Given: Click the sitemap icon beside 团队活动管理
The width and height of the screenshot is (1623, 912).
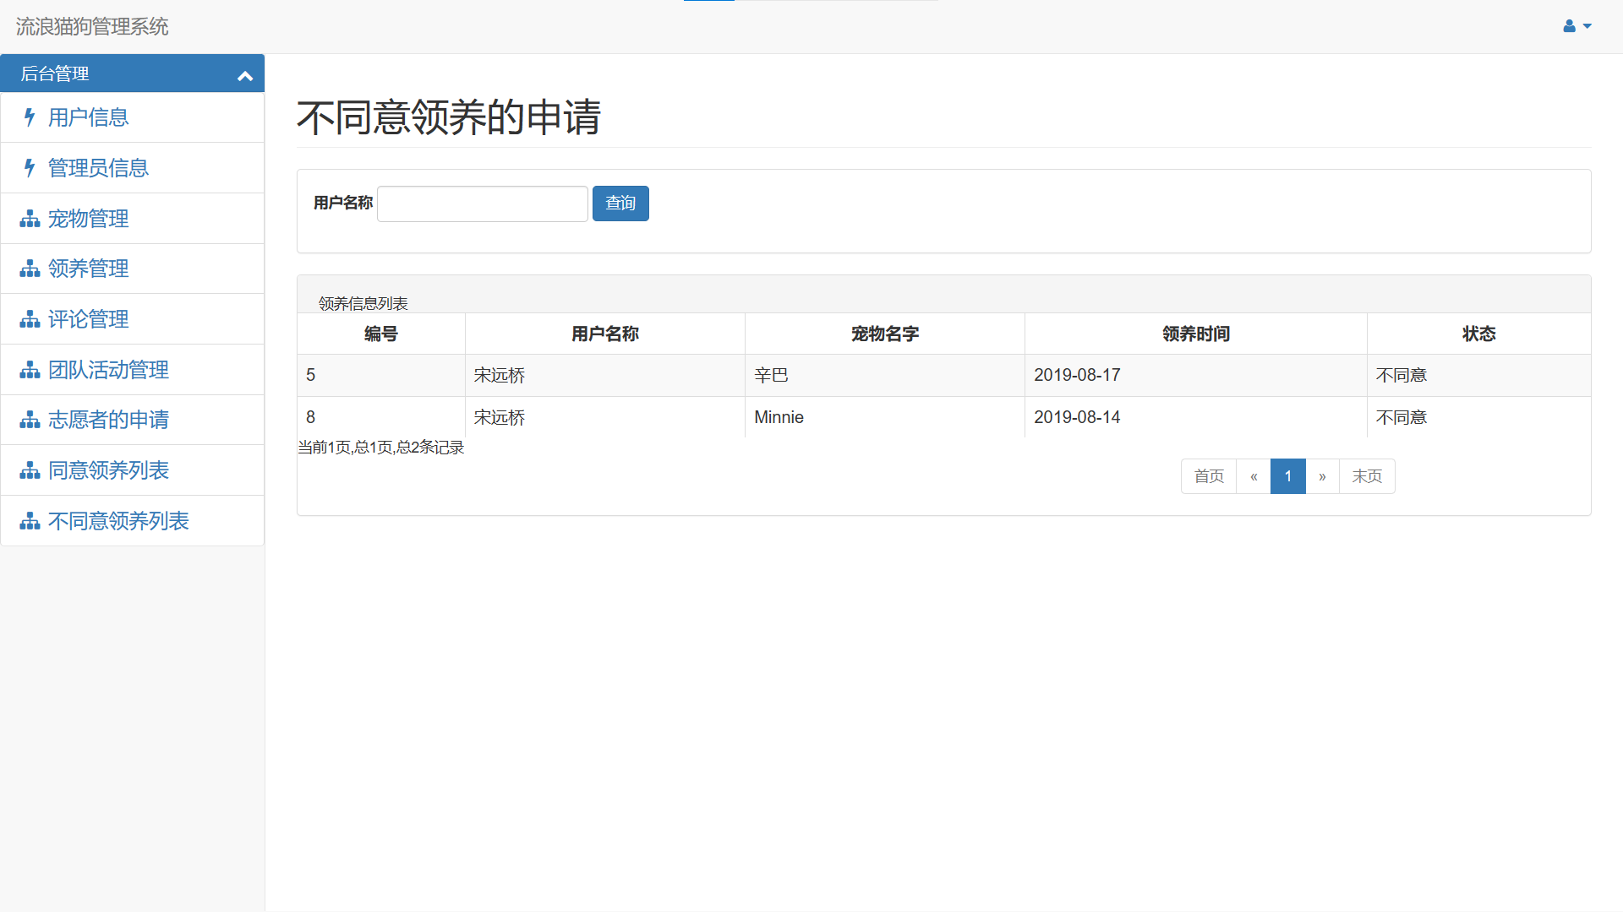Looking at the screenshot, I should [x=30, y=370].
